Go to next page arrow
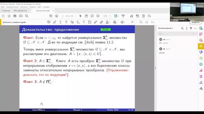Viewport: 204px width, 114px height. (x=57, y=16)
